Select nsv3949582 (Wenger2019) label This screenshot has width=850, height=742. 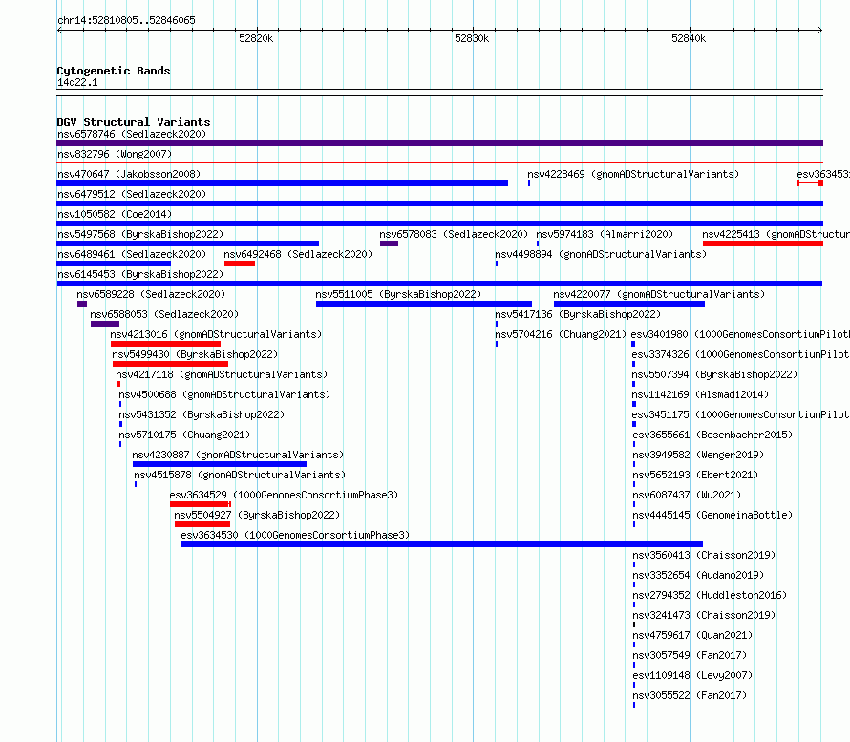point(698,455)
